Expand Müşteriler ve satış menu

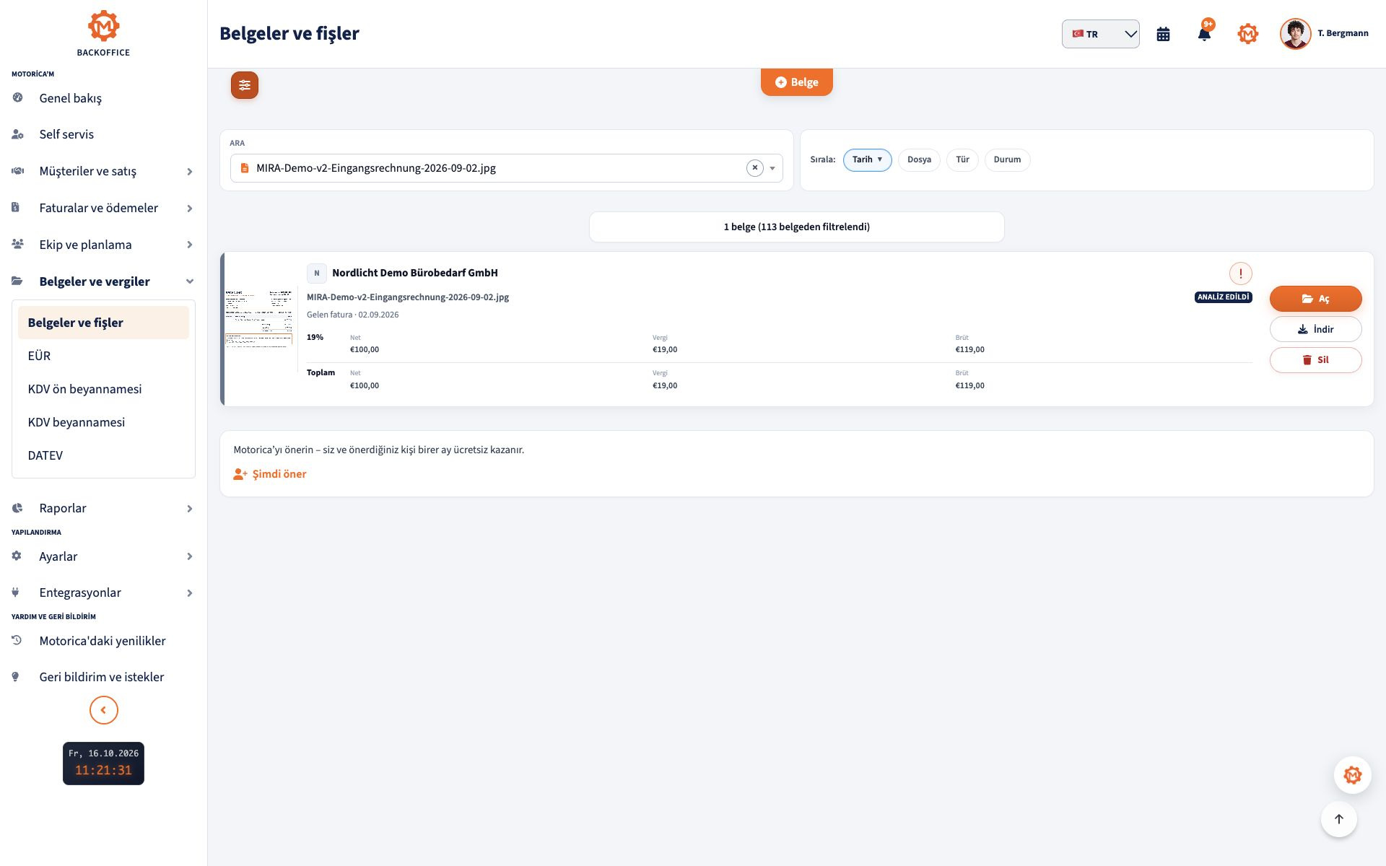103,171
